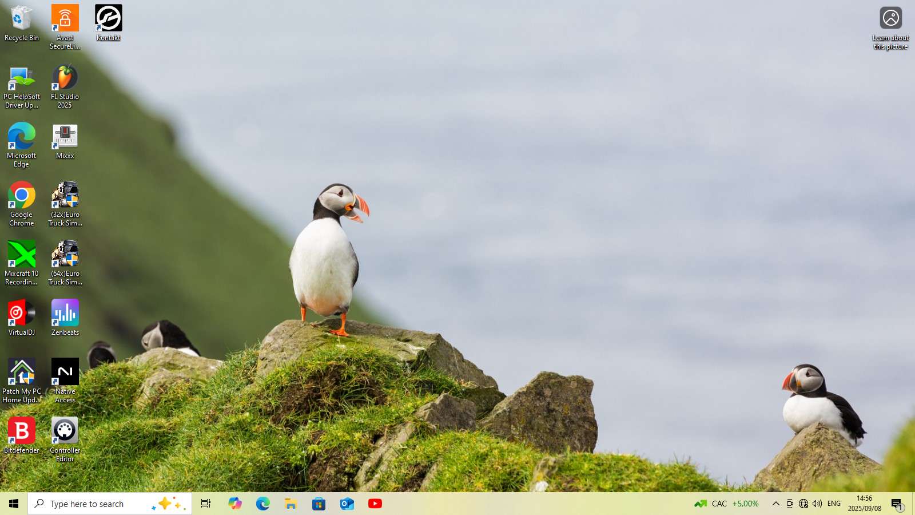
Task: Select the Kontakt desktop shortcut
Action: pyautogui.click(x=108, y=19)
